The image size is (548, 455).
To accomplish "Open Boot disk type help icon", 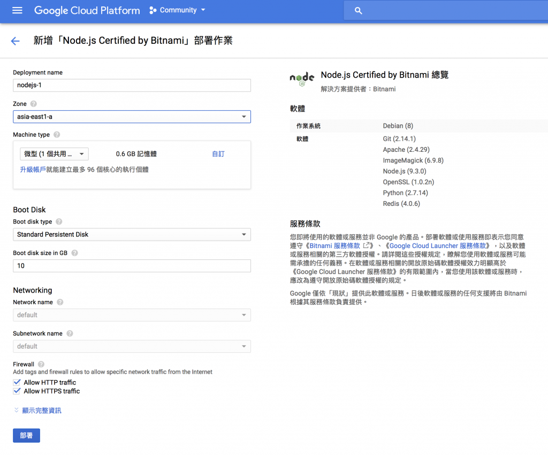I will [59, 221].
